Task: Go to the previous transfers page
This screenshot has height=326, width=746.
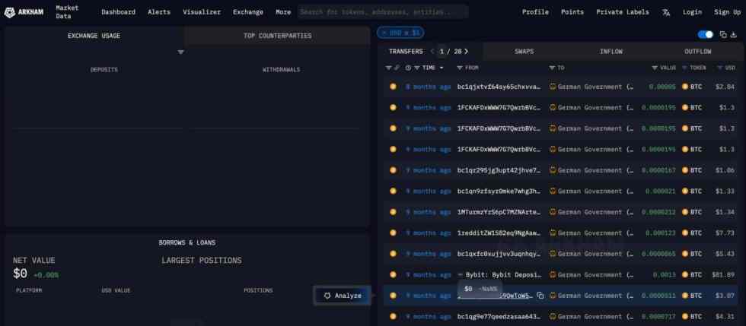Action: 432,51
